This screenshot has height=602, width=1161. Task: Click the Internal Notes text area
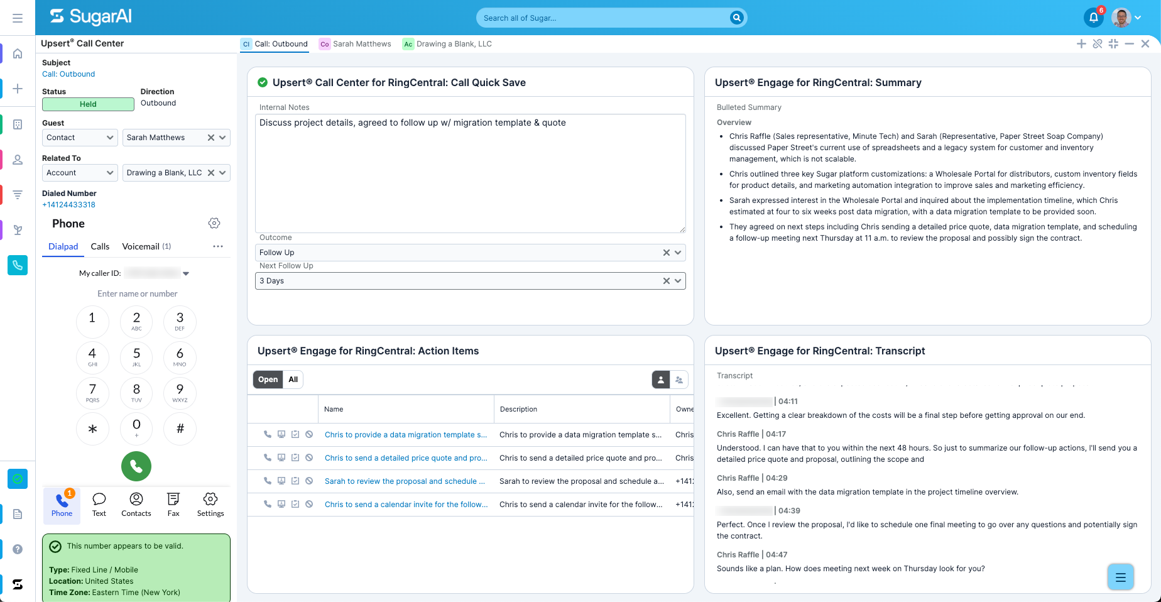click(471, 173)
